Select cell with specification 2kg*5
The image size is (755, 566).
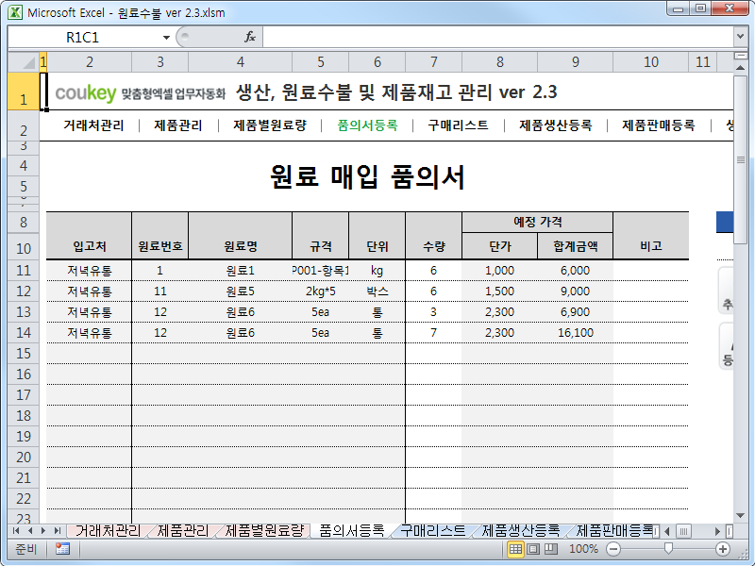coord(320,291)
